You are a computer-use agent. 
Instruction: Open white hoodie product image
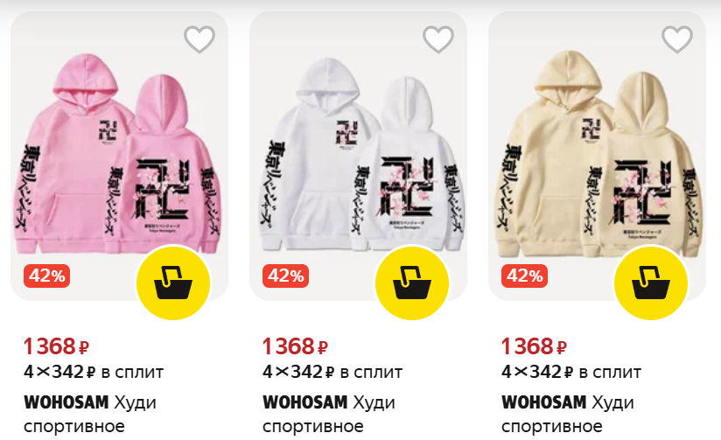pos(358,156)
